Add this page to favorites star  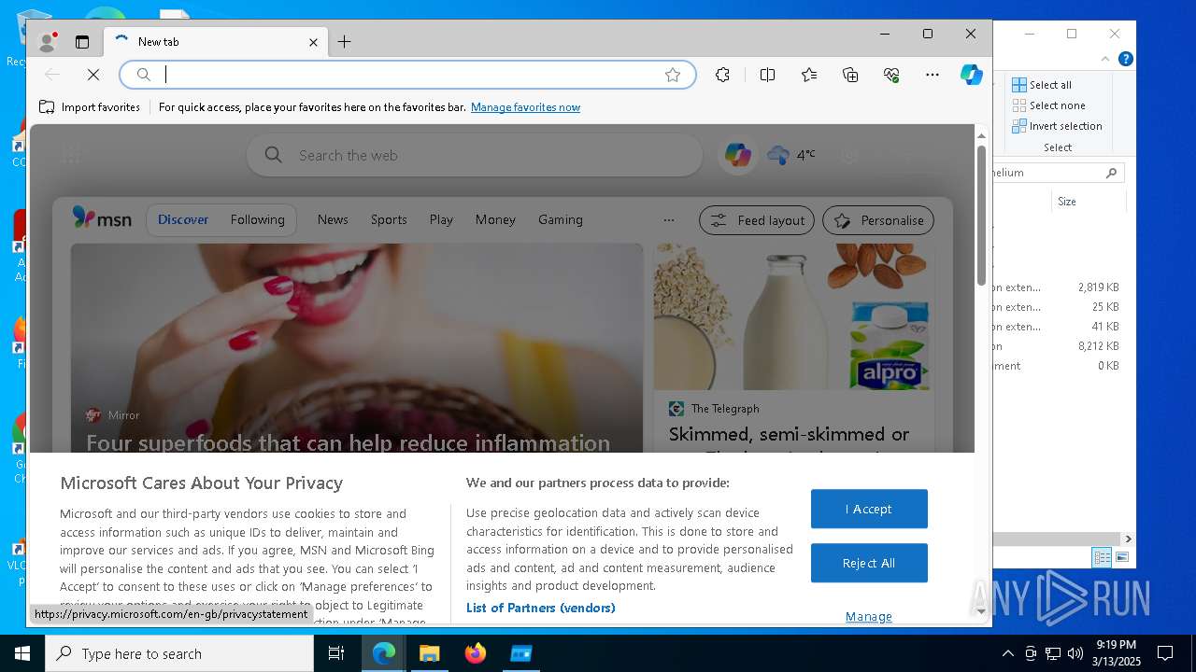coord(673,75)
